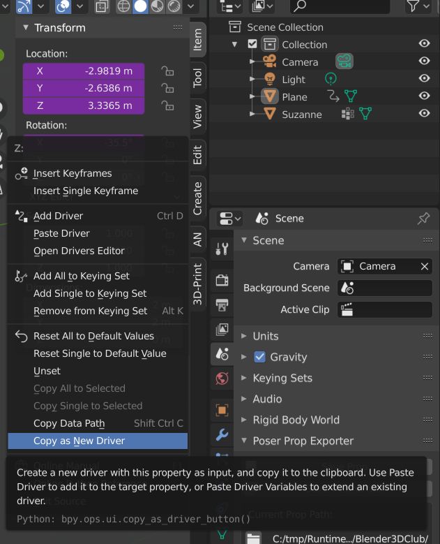
Task: Choose Copy Data Path
Action: pos(98,423)
